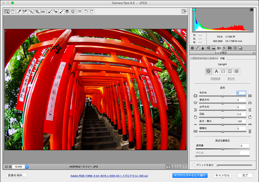
Task: Rotate image 90° counterclockwise
Action: pyautogui.click(x=86, y=11)
